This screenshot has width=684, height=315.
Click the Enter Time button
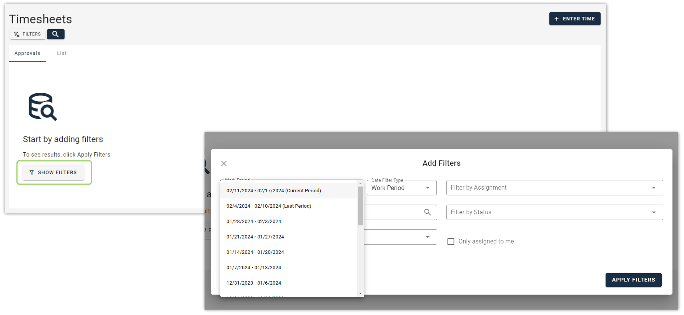click(x=574, y=19)
